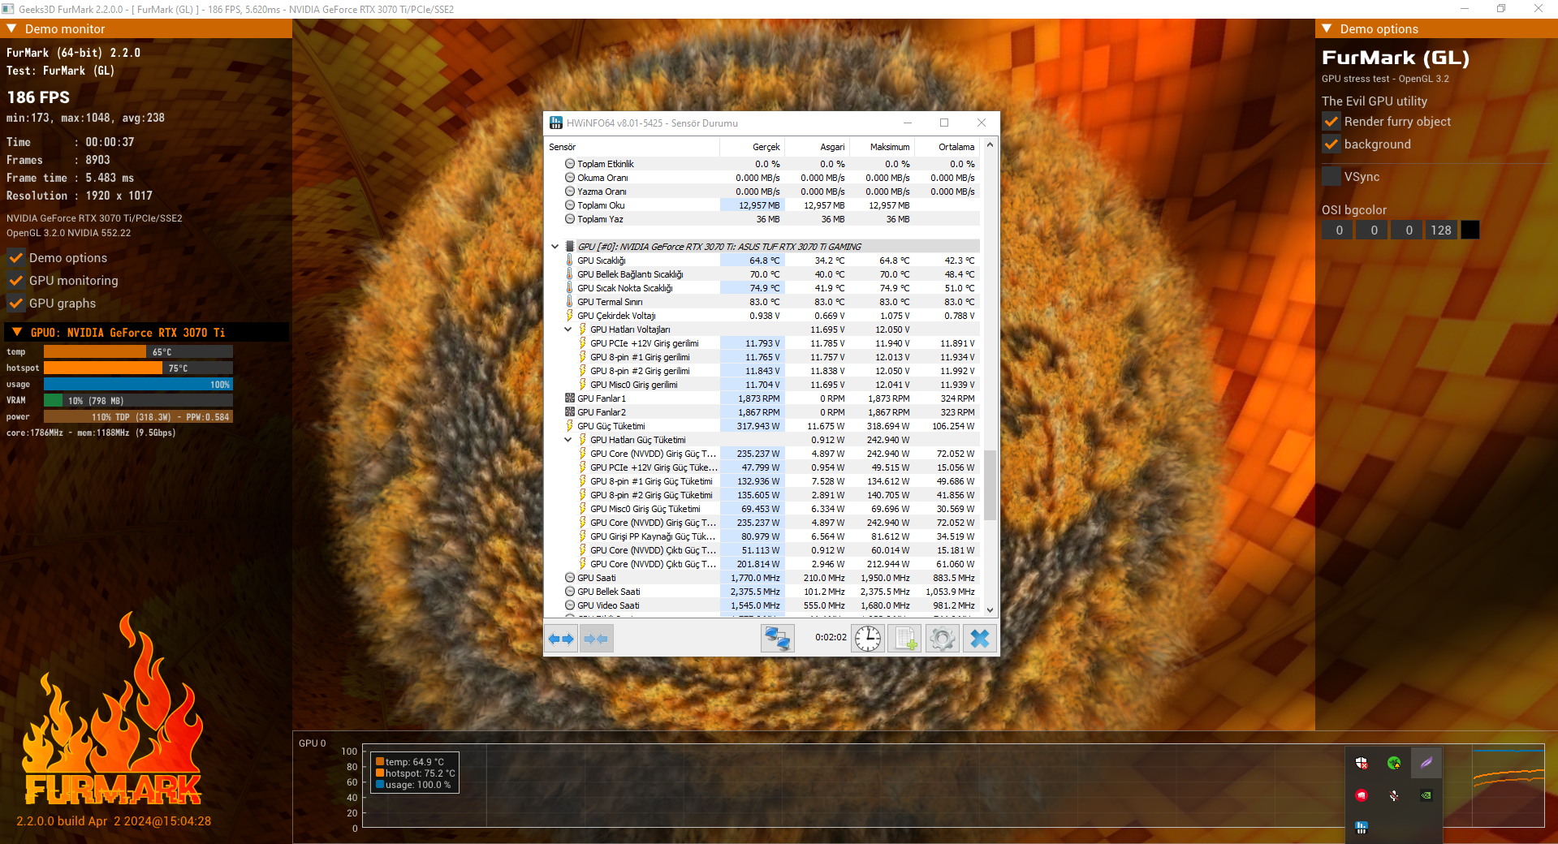This screenshot has height=844, width=1558.
Task: Open HWiNFO sensor settings gear
Action: (943, 639)
